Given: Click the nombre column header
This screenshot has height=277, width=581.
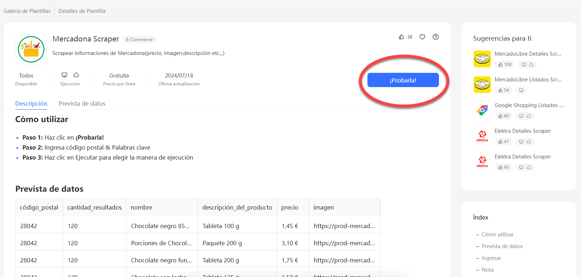Looking at the screenshot, I should point(162,207).
